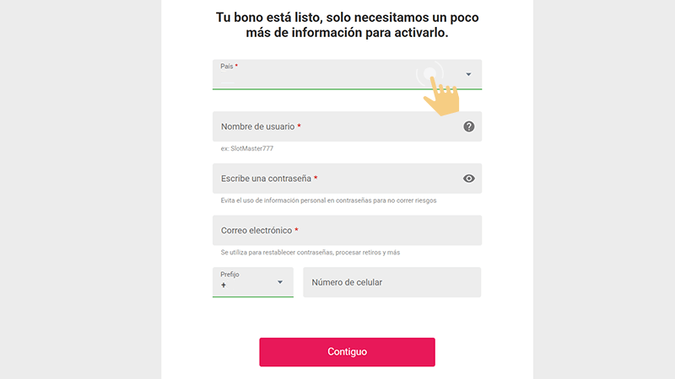The height and width of the screenshot is (379, 675).
Task: Click the email usage hint text
Action: [x=310, y=253]
